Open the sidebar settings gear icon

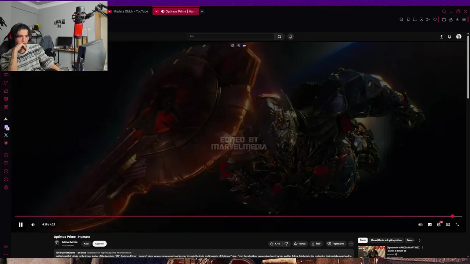coord(6,187)
